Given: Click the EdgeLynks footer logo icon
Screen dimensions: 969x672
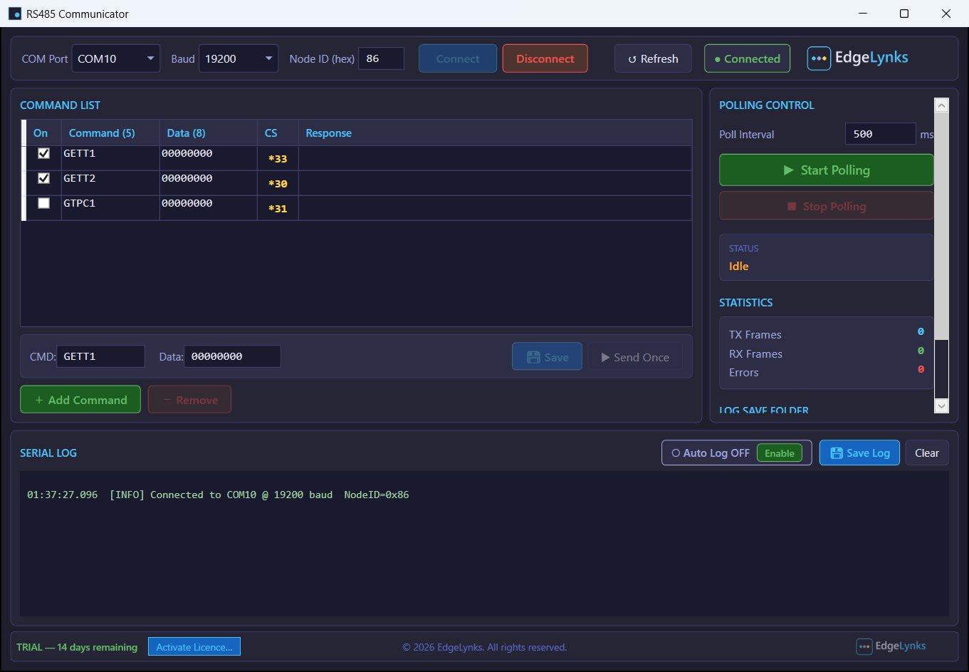Looking at the screenshot, I should tap(864, 646).
